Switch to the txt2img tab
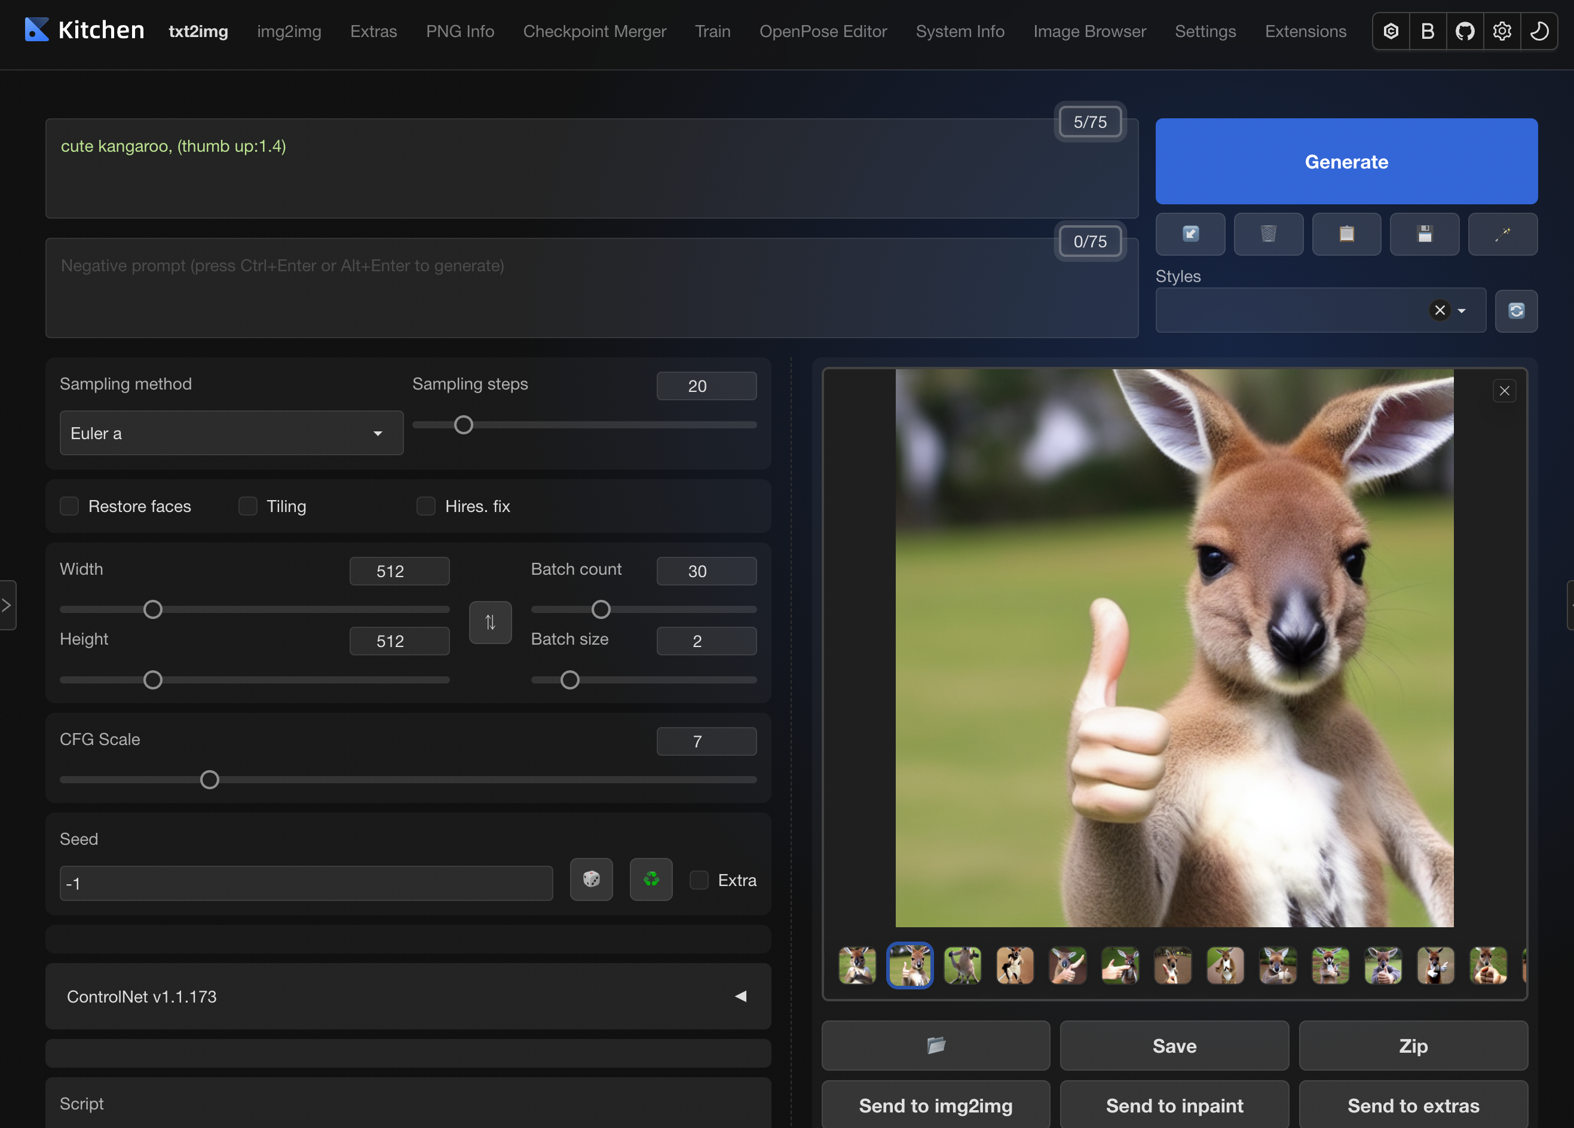 (x=198, y=31)
